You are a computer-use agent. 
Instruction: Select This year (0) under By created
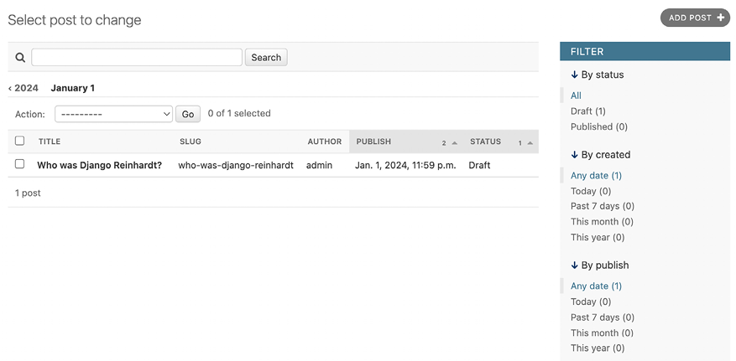pyautogui.click(x=598, y=237)
